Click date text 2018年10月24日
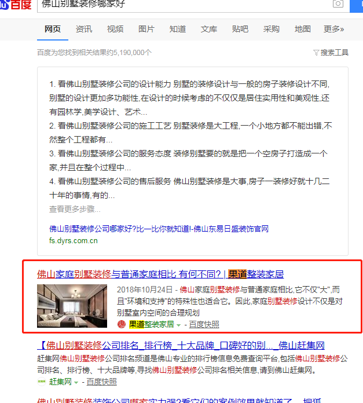The width and height of the screenshot is (363, 403). point(145,290)
